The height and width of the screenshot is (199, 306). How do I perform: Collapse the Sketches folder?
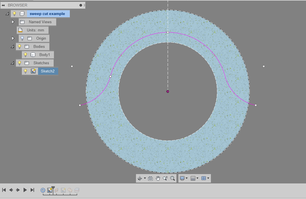pos(12,63)
